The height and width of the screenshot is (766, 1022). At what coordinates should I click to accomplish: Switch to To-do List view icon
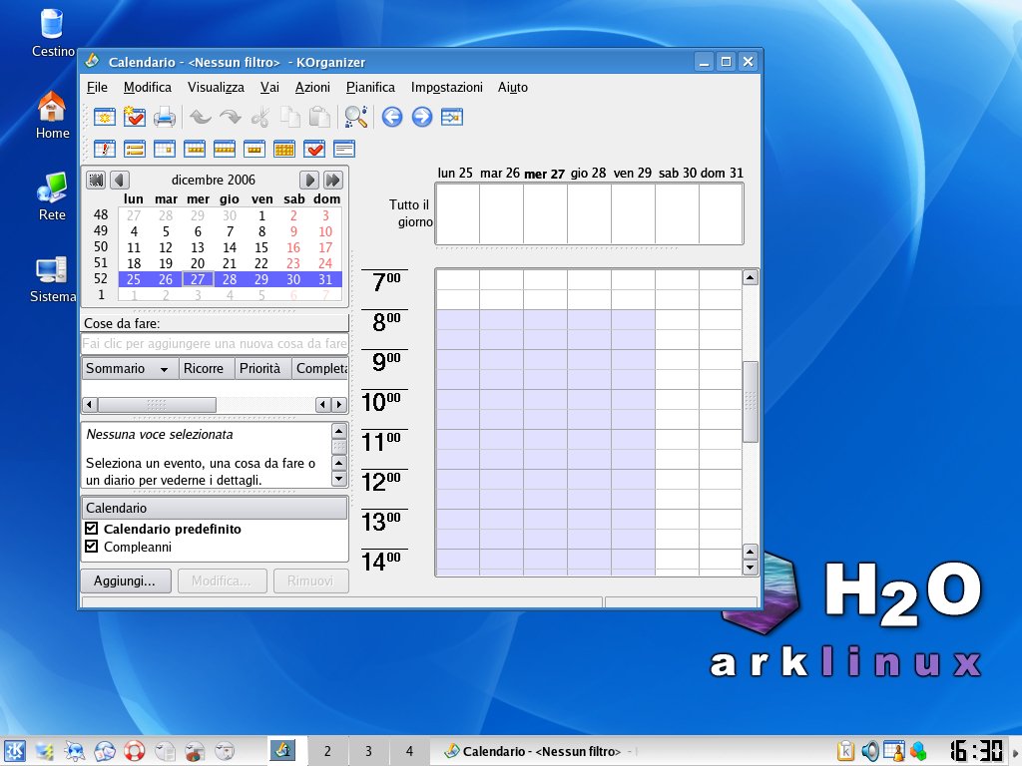point(314,150)
